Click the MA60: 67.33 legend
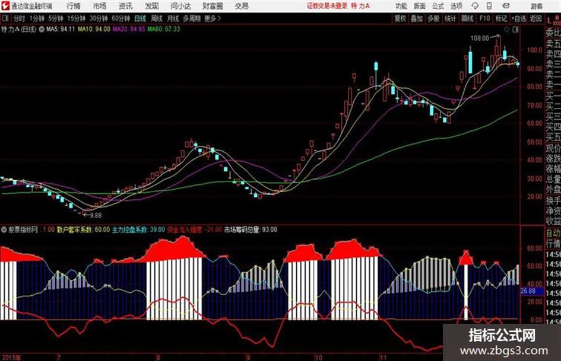 [164, 29]
